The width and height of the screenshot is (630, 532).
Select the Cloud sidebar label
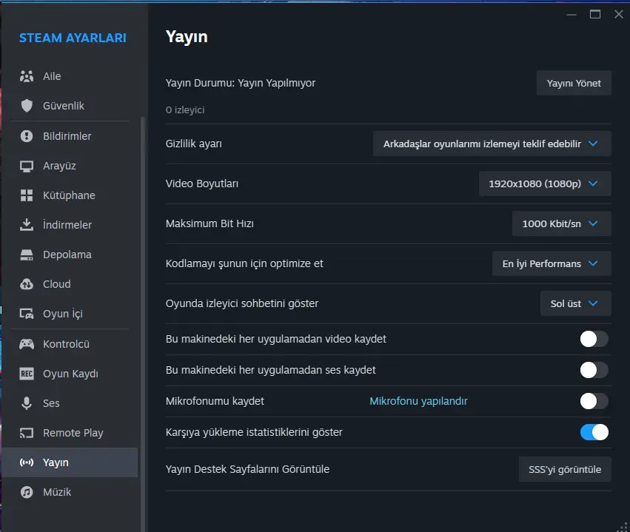click(x=57, y=284)
